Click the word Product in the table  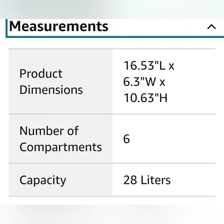point(41,73)
